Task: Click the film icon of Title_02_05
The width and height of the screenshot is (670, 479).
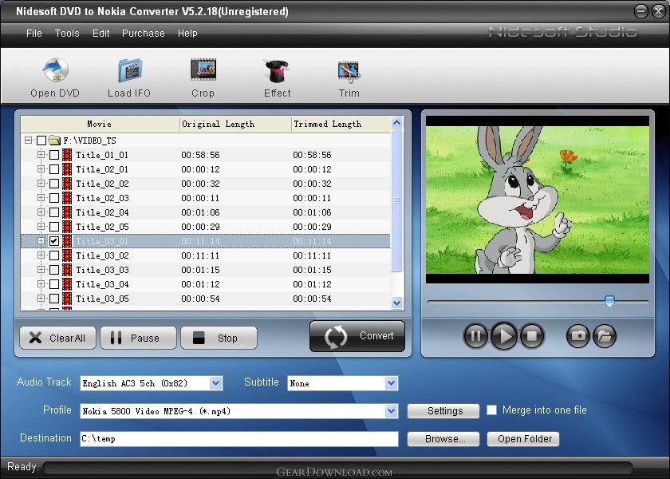Action: [67, 227]
